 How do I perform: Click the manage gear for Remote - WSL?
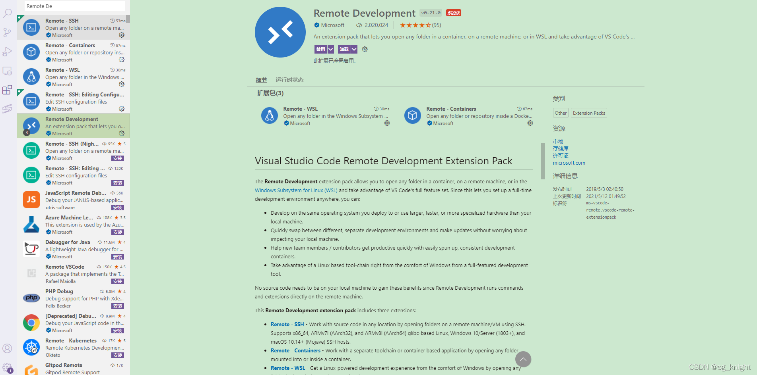pyautogui.click(x=122, y=84)
